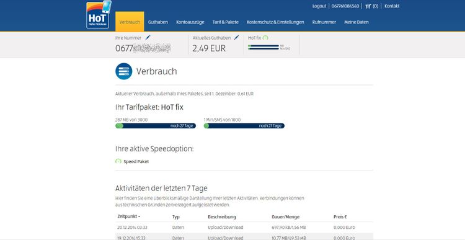465x240 pixels.
Task: Click the round Verbrauch list icon
Action: click(x=123, y=71)
